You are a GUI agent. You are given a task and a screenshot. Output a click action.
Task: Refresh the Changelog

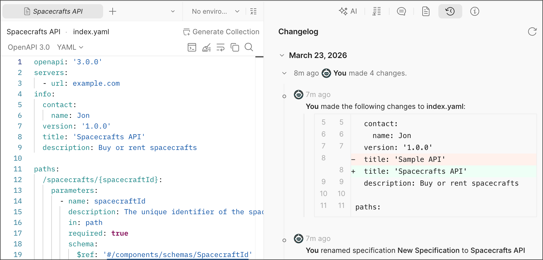[x=532, y=32]
